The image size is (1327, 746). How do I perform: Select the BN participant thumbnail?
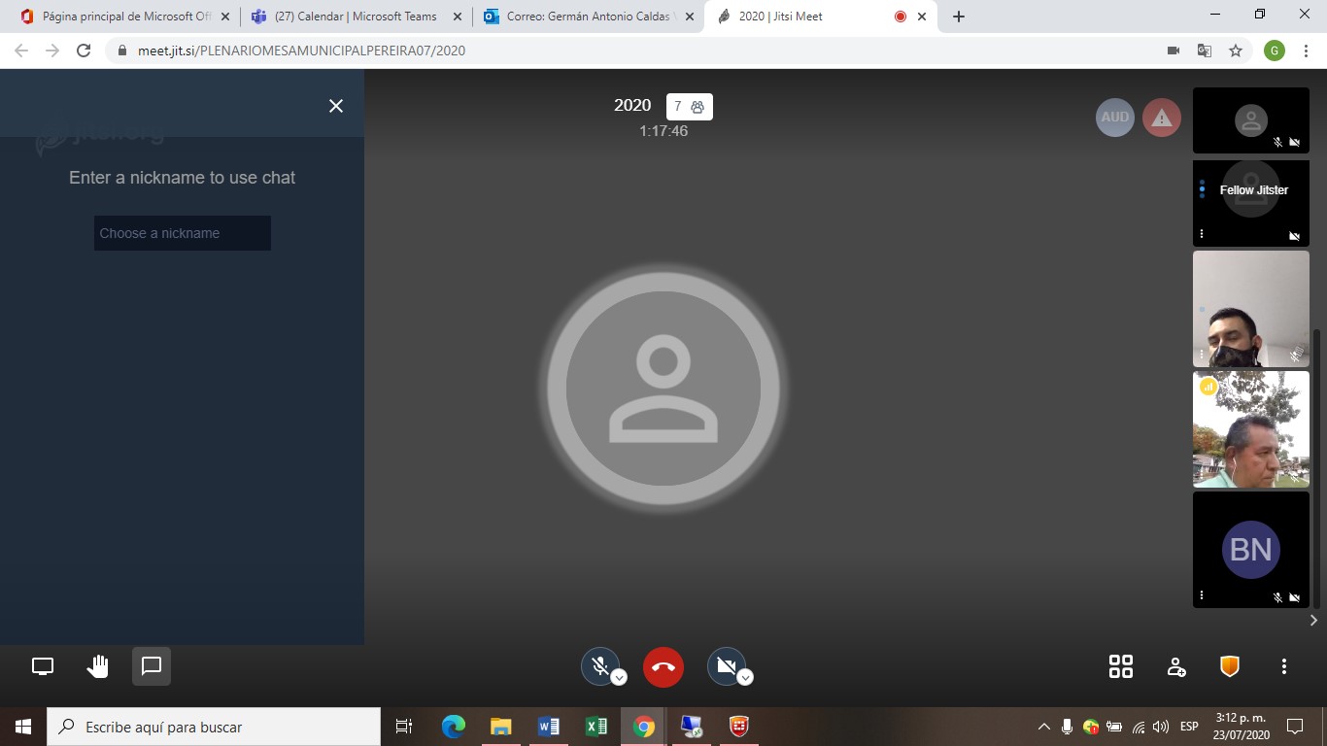coord(1250,550)
